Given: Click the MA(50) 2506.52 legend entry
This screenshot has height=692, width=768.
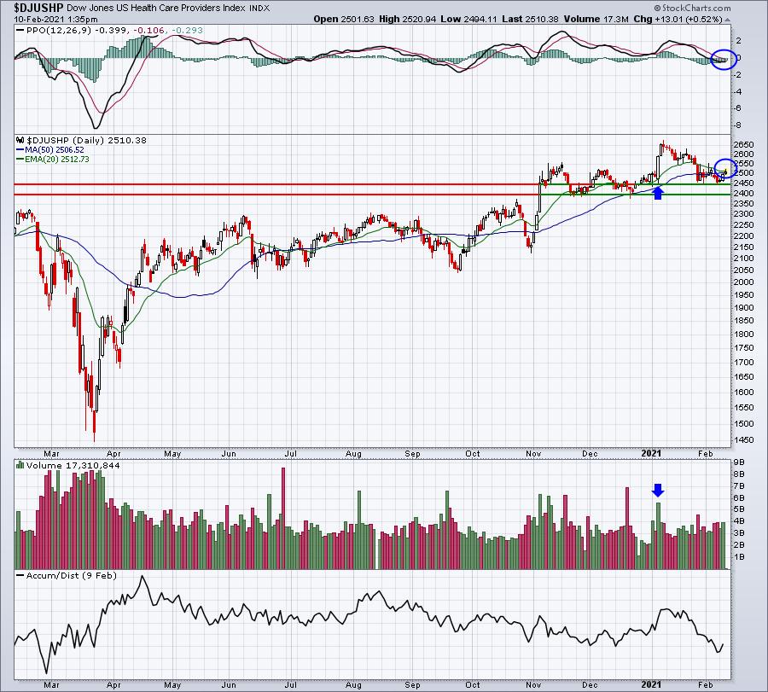Looking at the screenshot, I should tap(50, 150).
